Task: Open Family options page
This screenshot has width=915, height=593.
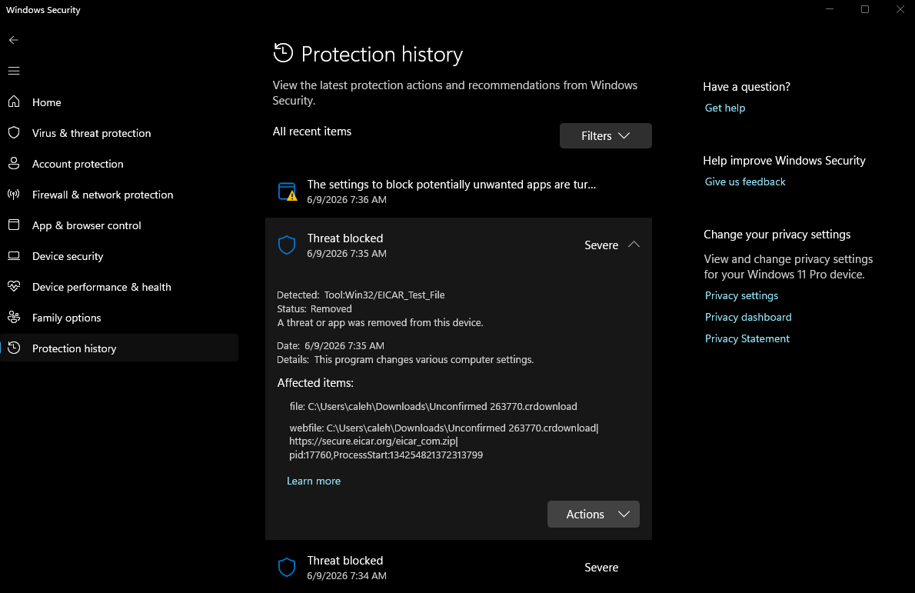Action: (x=120, y=318)
